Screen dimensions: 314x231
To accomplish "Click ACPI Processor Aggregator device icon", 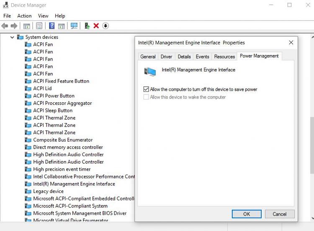I will click(x=28, y=103).
